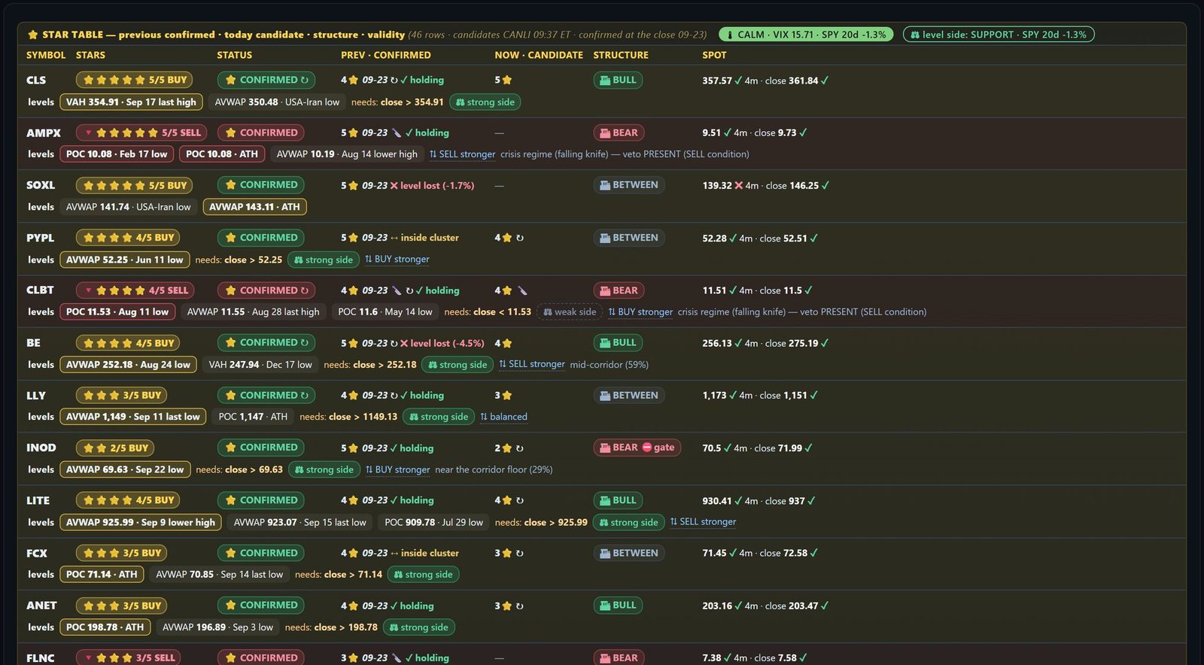Image resolution: width=1204 pixels, height=665 pixels.
Task: Click the refresh icon beside PYPL's 4-star candidate
Action: click(520, 238)
